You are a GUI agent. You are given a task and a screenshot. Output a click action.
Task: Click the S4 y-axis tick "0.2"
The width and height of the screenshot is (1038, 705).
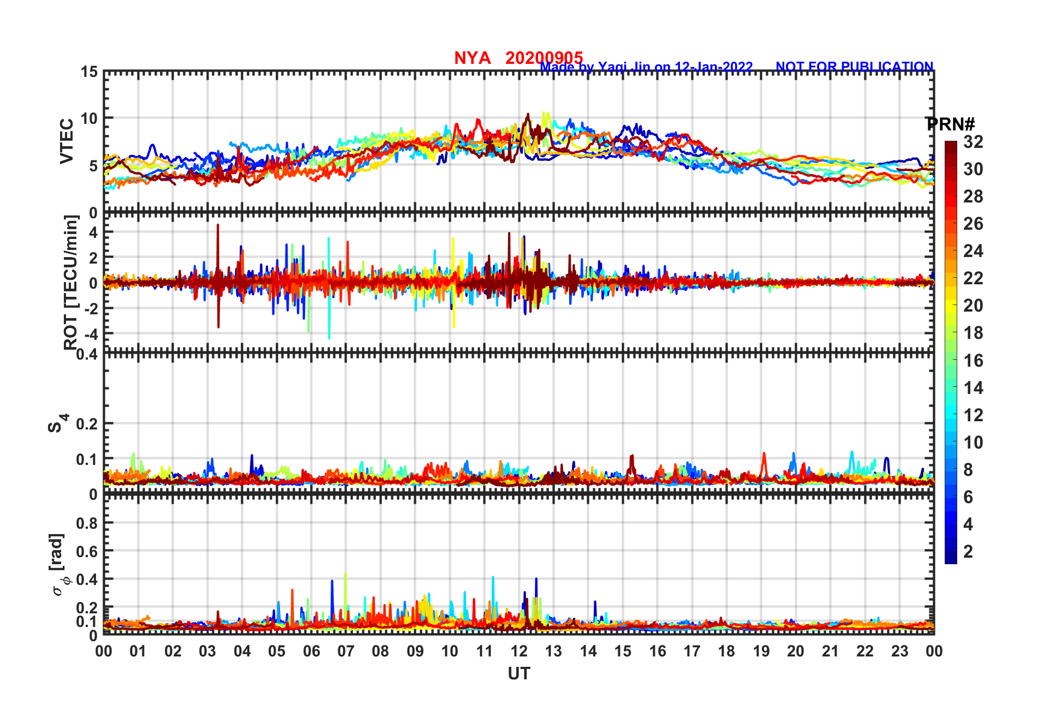pyautogui.click(x=87, y=423)
